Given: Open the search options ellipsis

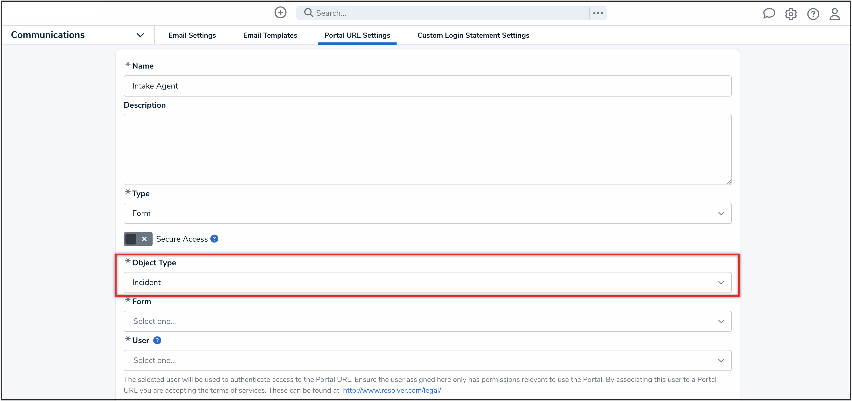Looking at the screenshot, I should tap(598, 13).
